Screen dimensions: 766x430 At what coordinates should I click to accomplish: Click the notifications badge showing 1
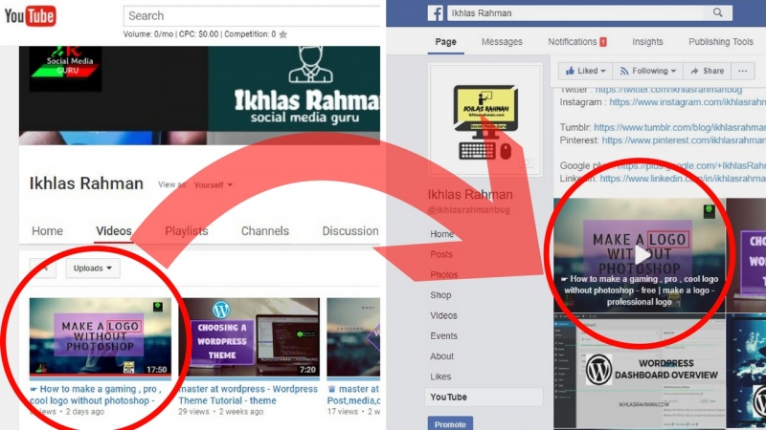coord(603,42)
